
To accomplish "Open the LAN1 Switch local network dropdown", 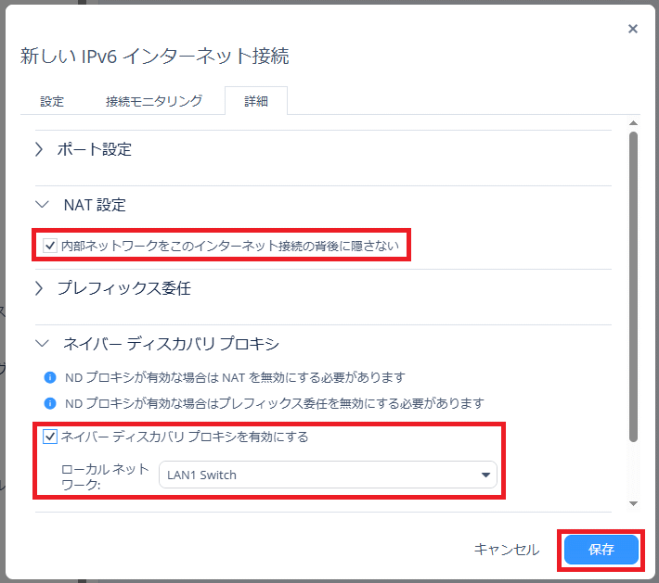I will pos(328,475).
